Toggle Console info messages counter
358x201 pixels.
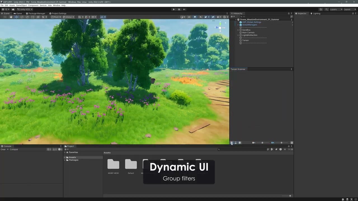pyautogui.click(x=49, y=149)
